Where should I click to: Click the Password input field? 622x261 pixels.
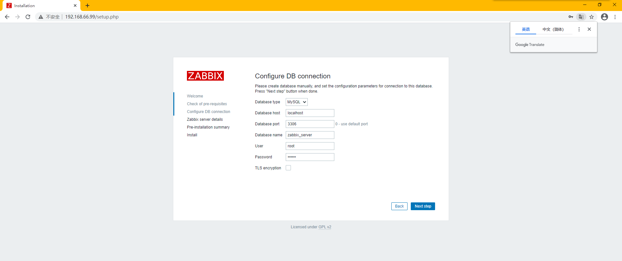tap(310, 157)
